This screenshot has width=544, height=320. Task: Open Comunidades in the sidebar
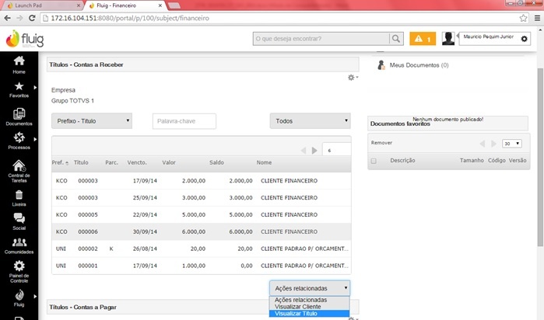pos(19,246)
